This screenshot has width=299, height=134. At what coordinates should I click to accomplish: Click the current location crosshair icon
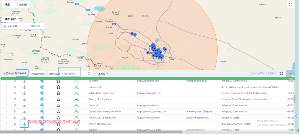click(5, 26)
